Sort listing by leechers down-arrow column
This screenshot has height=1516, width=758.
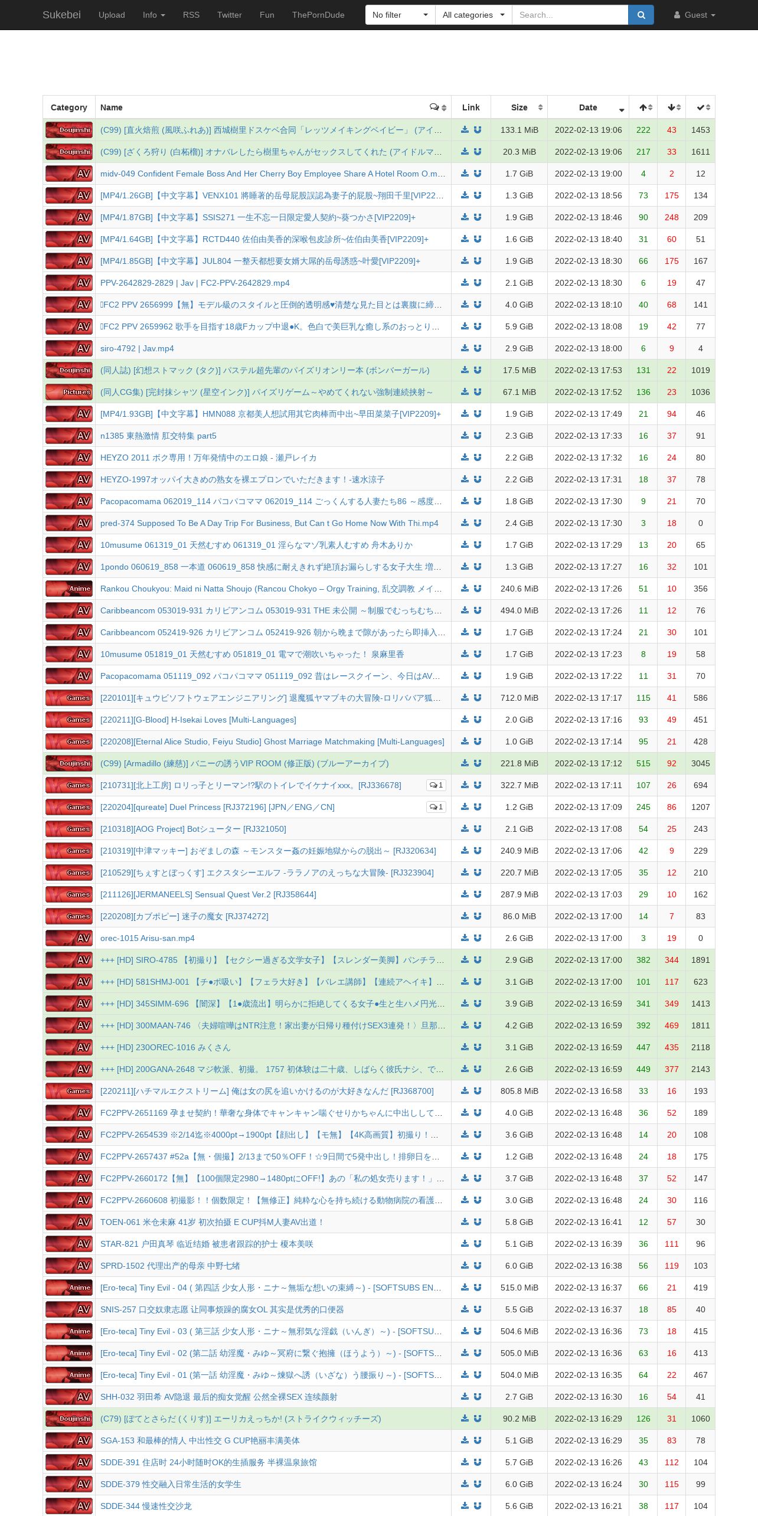(672, 107)
